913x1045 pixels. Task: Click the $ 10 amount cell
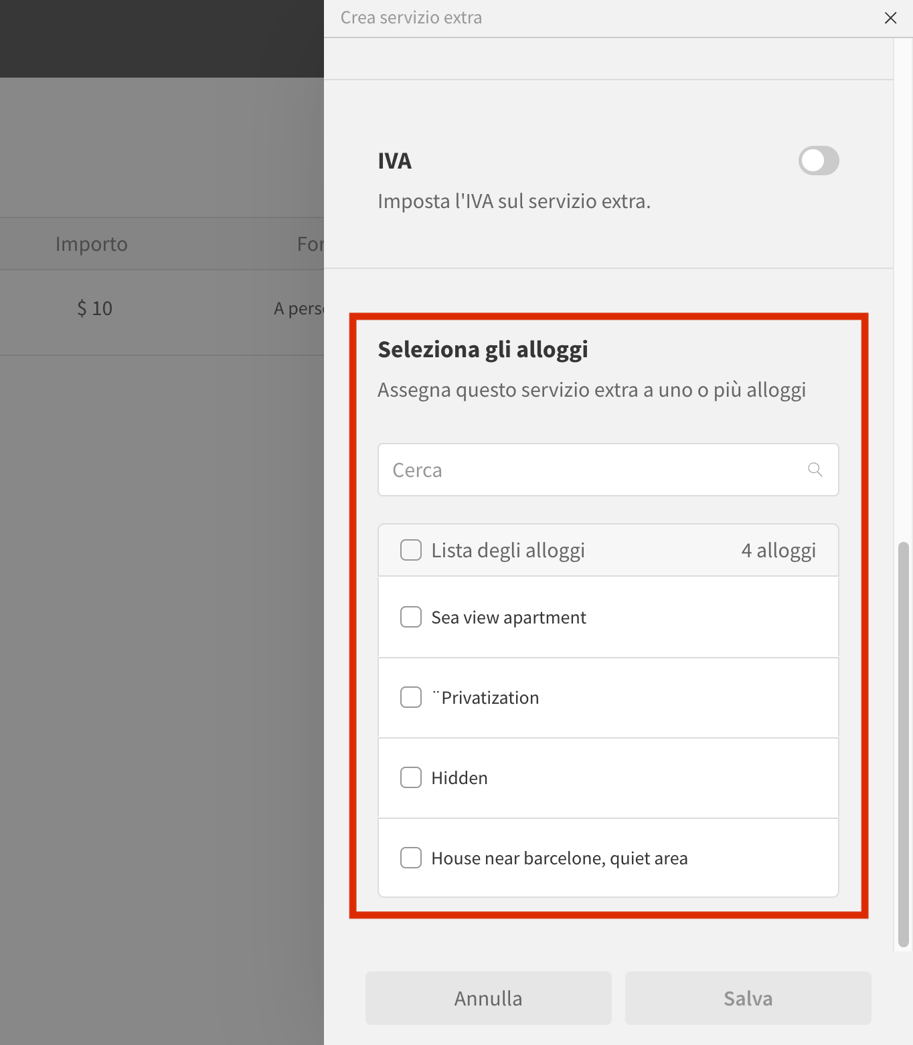(x=94, y=308)
